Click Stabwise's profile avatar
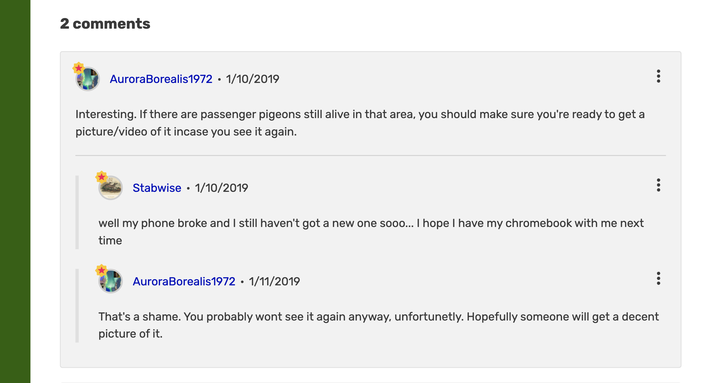 pos(111,188)
